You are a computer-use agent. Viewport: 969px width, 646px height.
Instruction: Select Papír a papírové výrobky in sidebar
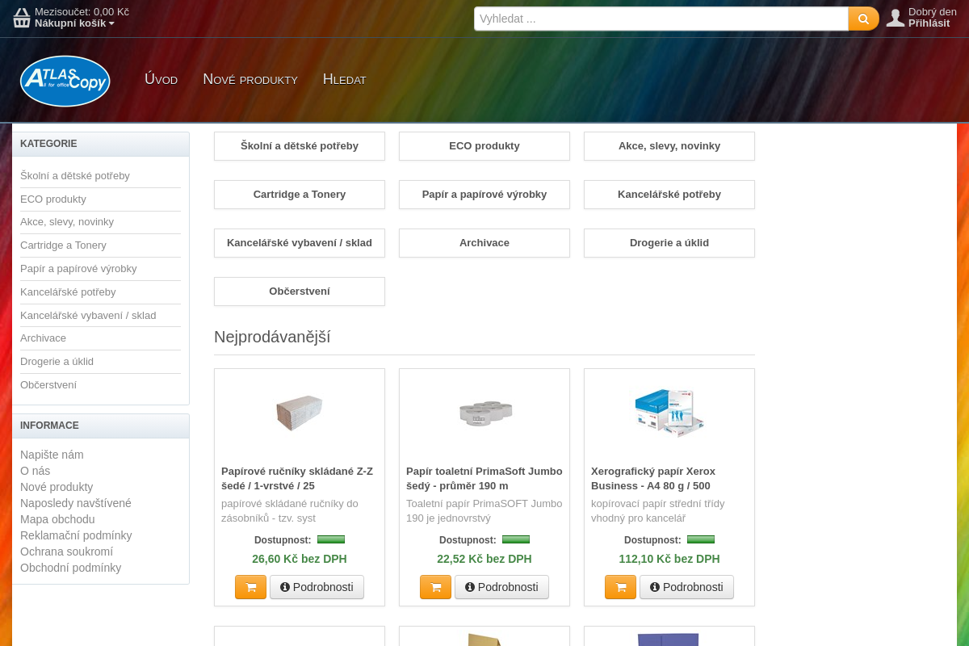[78, 269]
